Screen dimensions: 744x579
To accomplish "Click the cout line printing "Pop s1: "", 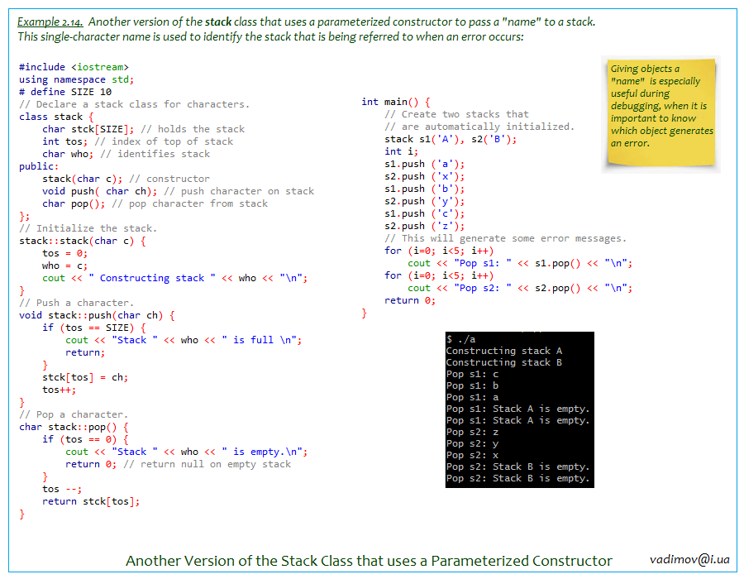I will pyautogui.click(x=520, y=263).
